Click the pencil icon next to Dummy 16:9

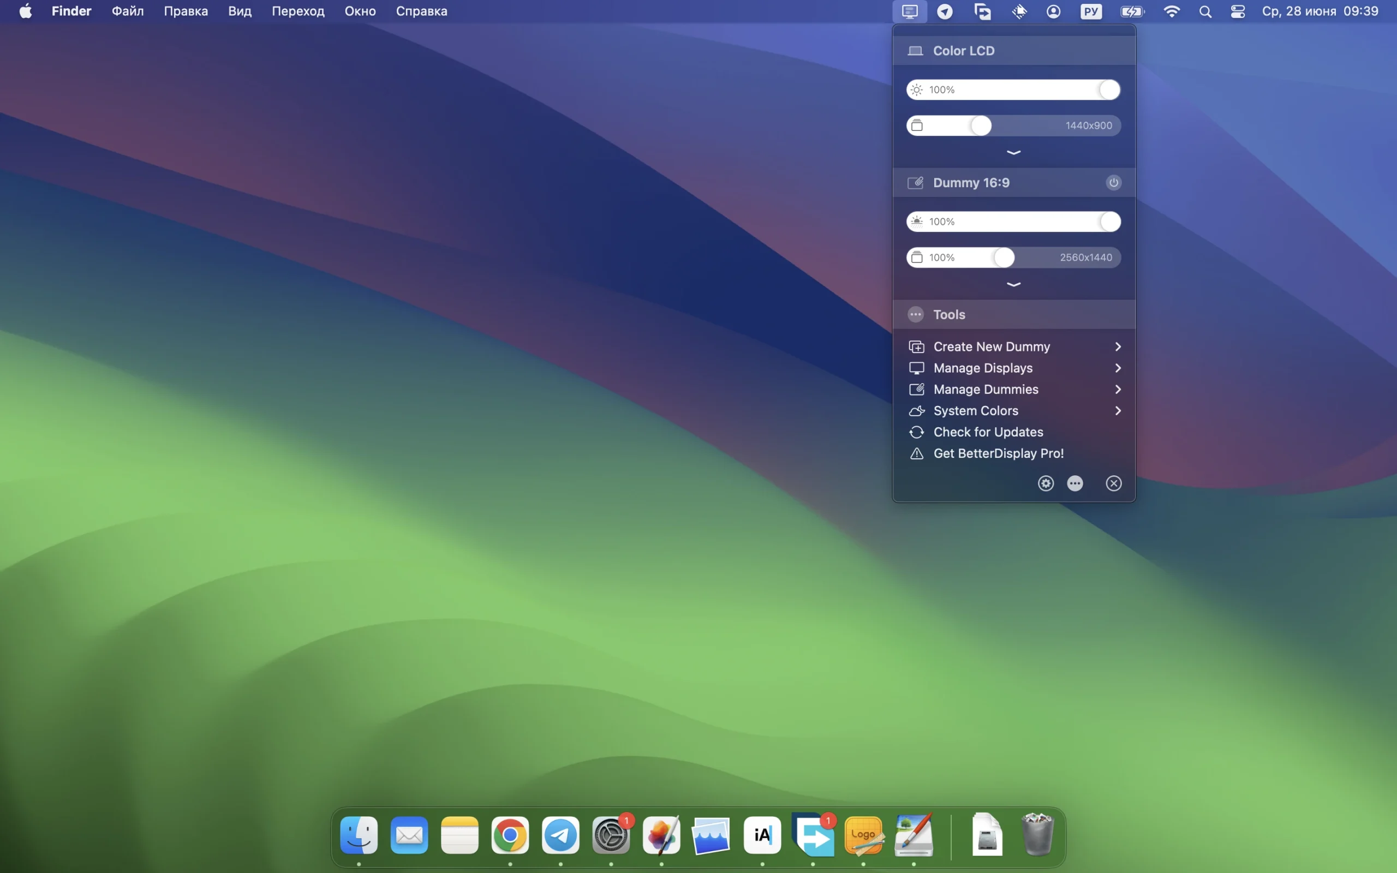click(x=916, y=182)
